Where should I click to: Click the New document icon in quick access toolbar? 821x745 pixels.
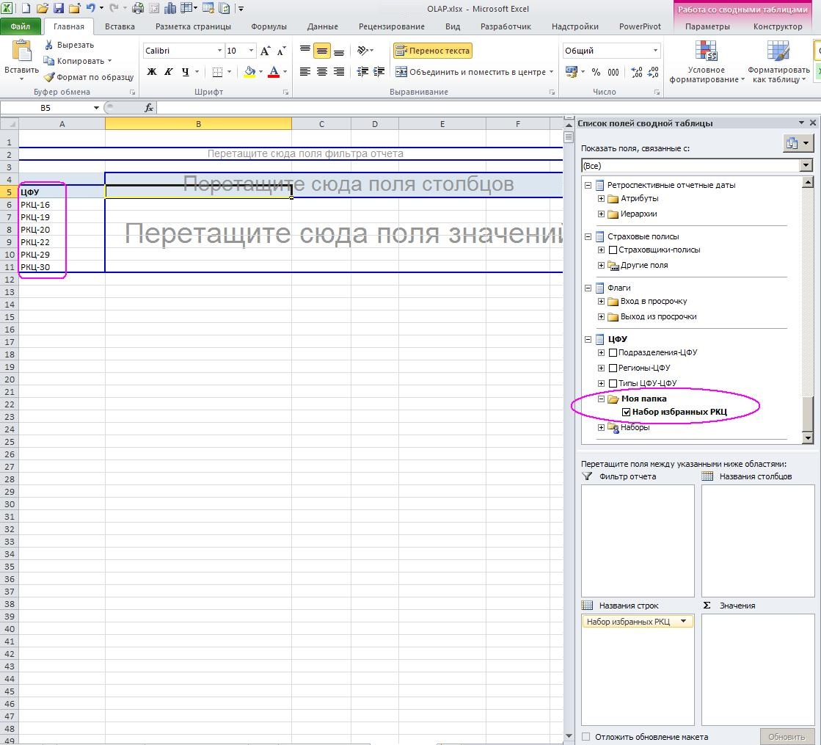pyautogui.click(x=26, y=8)
